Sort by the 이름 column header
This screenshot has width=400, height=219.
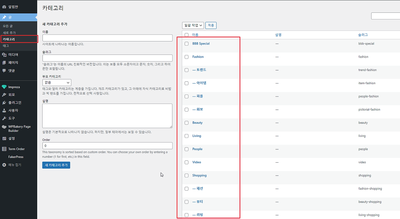[x=195, y=35]
